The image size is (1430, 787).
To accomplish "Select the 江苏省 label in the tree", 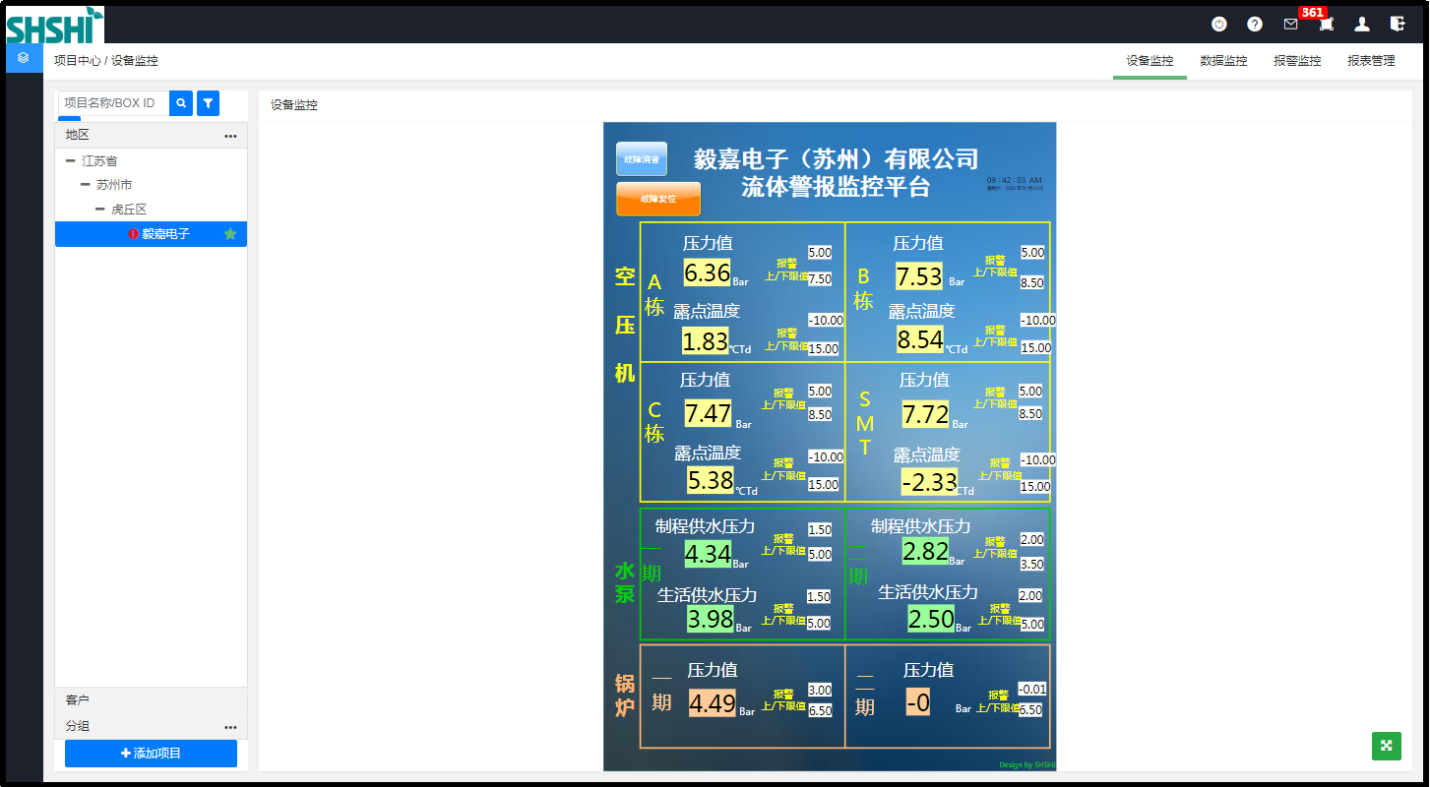I will tap(99, 160).
